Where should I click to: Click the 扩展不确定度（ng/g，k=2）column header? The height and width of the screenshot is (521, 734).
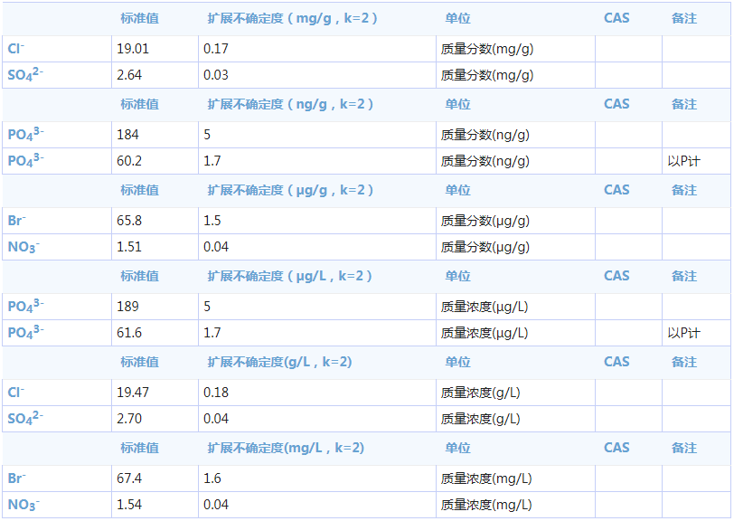pos(291,104)
